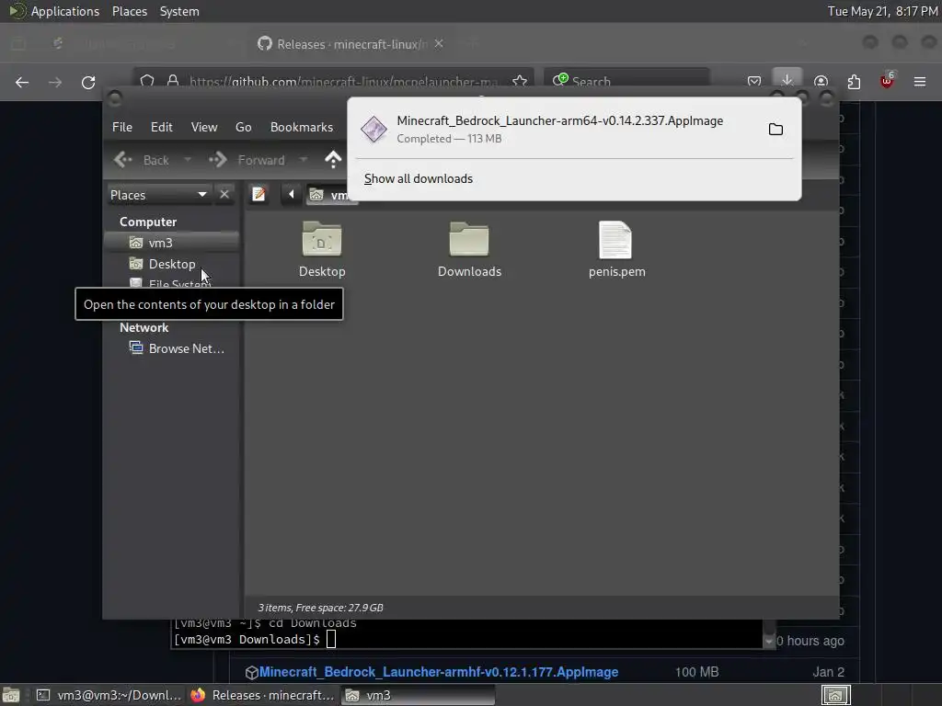Image resolution: width=942 pixels, height=706 pixels.
Task: Open the Places sidebar dropdown
Action: [x=158, y=195]
